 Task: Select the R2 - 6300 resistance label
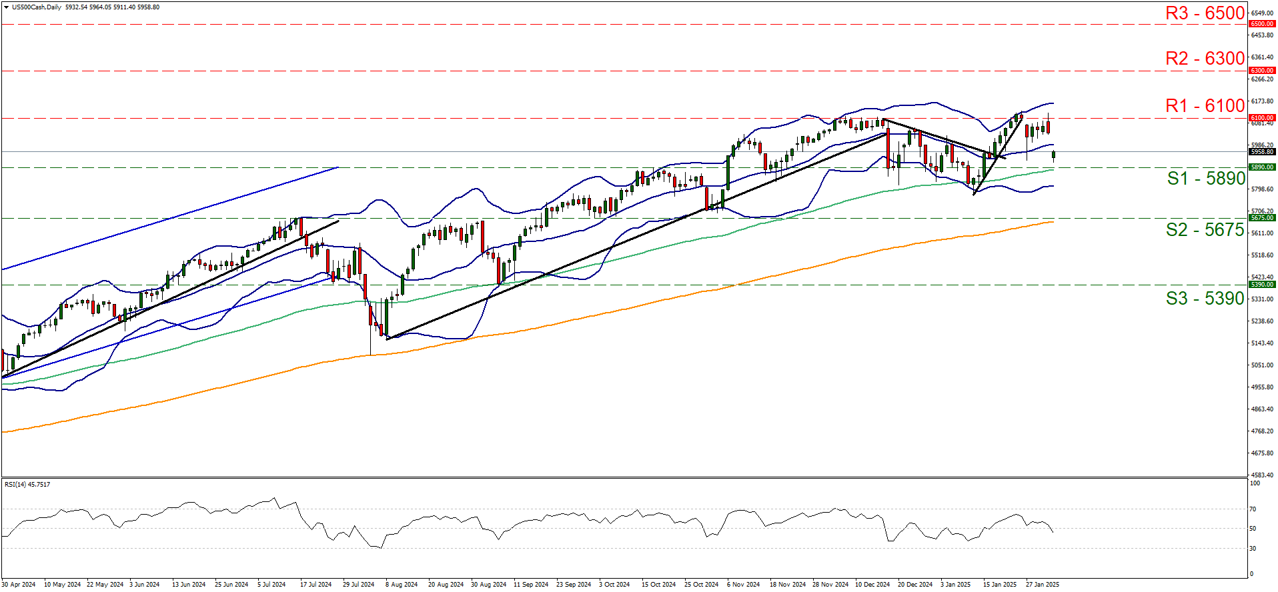point(1205,59)
